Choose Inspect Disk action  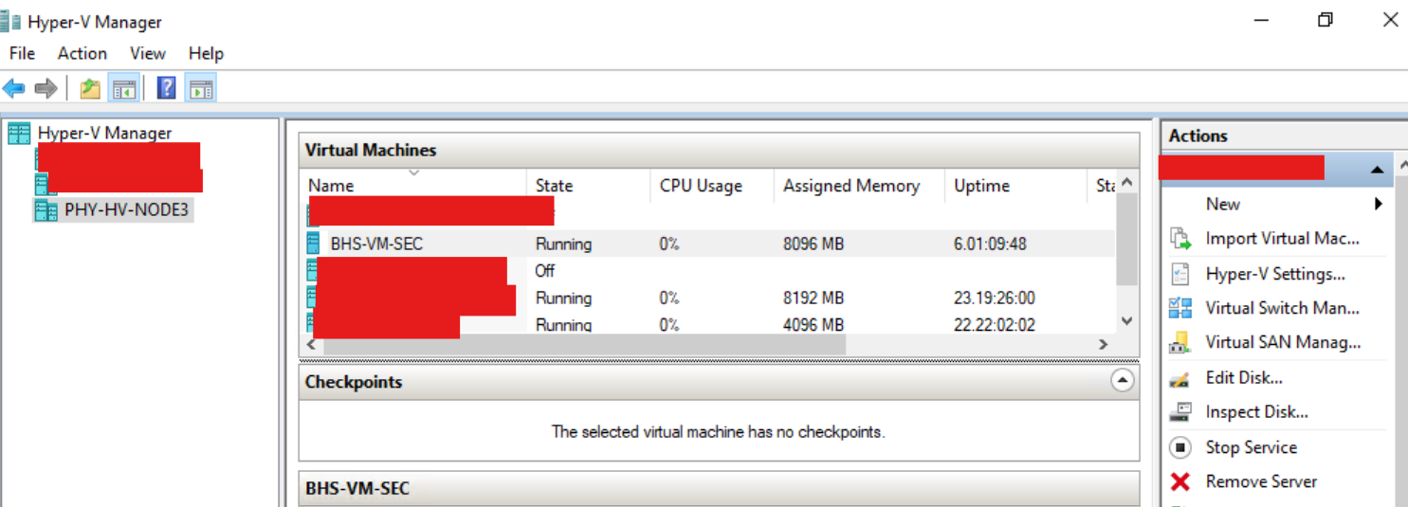click(x=1256, y=412)
